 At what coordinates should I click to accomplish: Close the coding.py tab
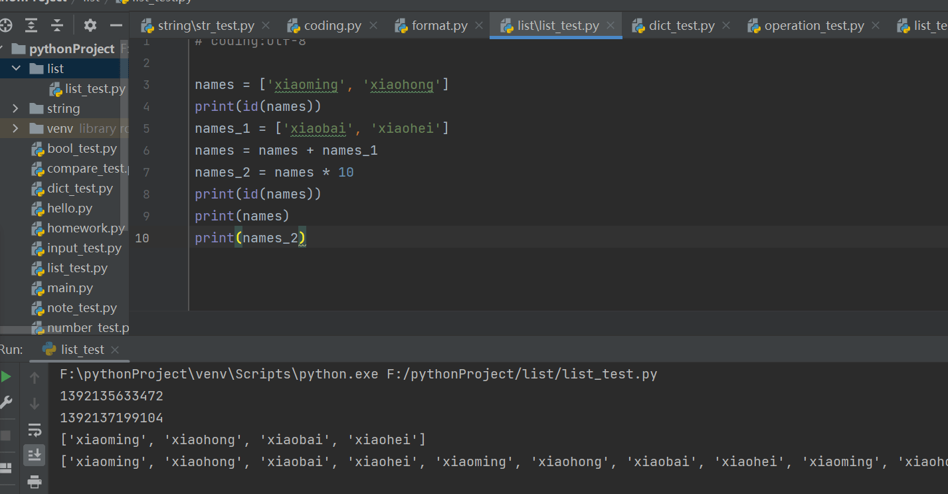pos(373,25)
